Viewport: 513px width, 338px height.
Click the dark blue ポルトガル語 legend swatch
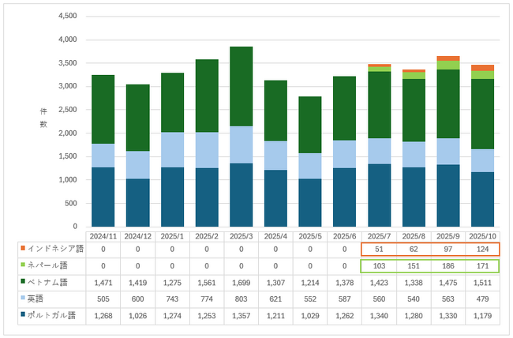[23, 314]
